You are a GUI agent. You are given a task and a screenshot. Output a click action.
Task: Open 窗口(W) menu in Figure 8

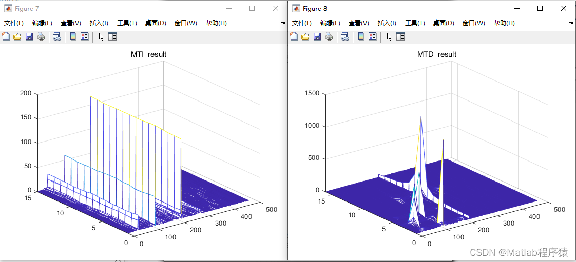click(474, 23)
